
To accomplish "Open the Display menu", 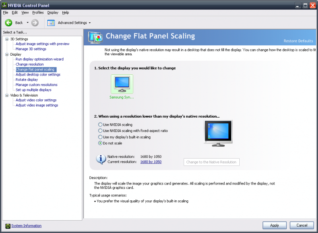I will pos(53,13).
